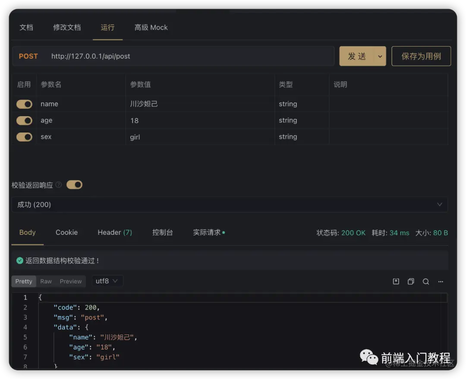Click the POST method label
Viewport: 466px width, 379px height.
(28, 56)
